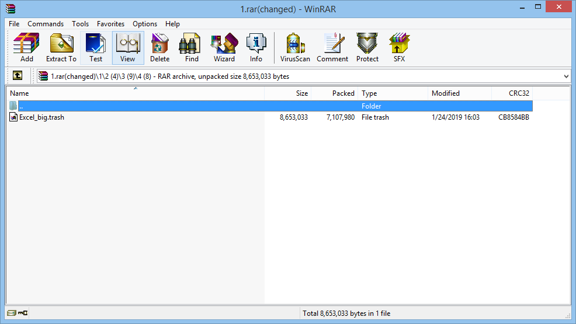This screenshot has height=324, width=576.
Task: Minimize the WinRAR window
Action: pyautogui.click(x=522, y=7)
